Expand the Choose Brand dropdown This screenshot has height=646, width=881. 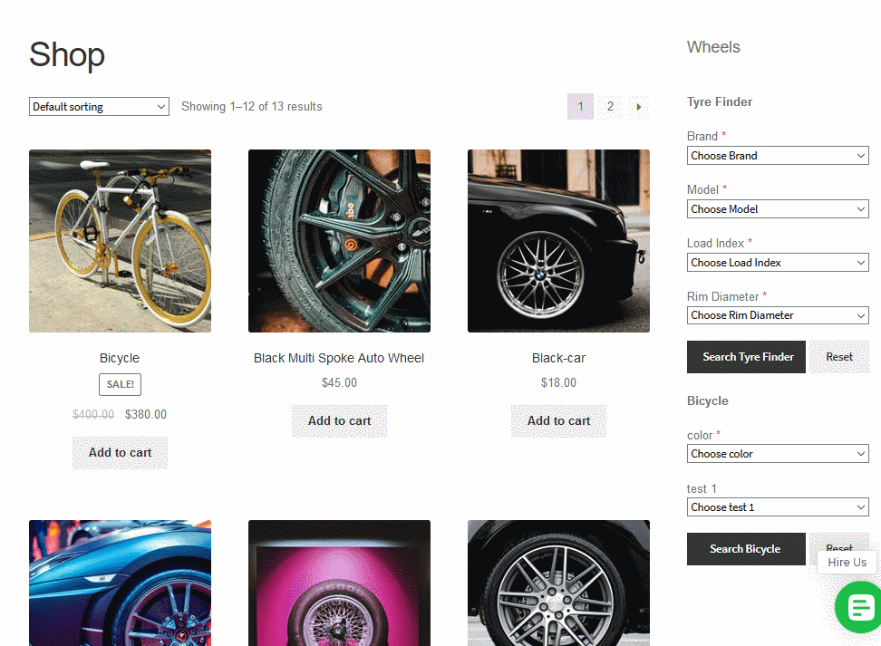tap(778, 156)
